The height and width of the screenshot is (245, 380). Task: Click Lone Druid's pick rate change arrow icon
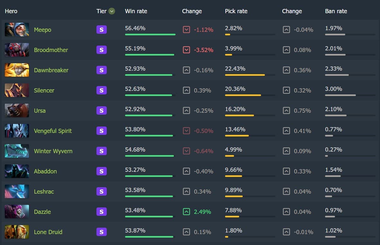point(286,232)
